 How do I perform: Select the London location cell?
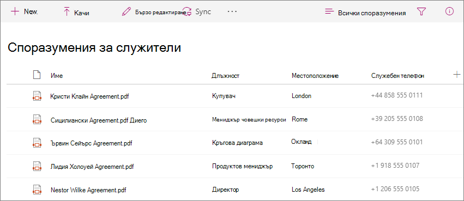tap(301, 96)
